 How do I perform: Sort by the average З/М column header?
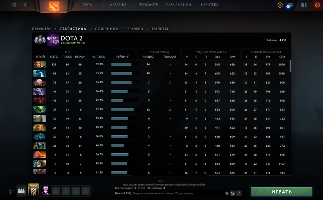coord(217,57)
